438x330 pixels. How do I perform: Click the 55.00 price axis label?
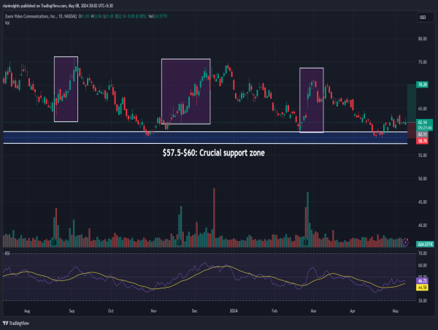tap(423, 156)
